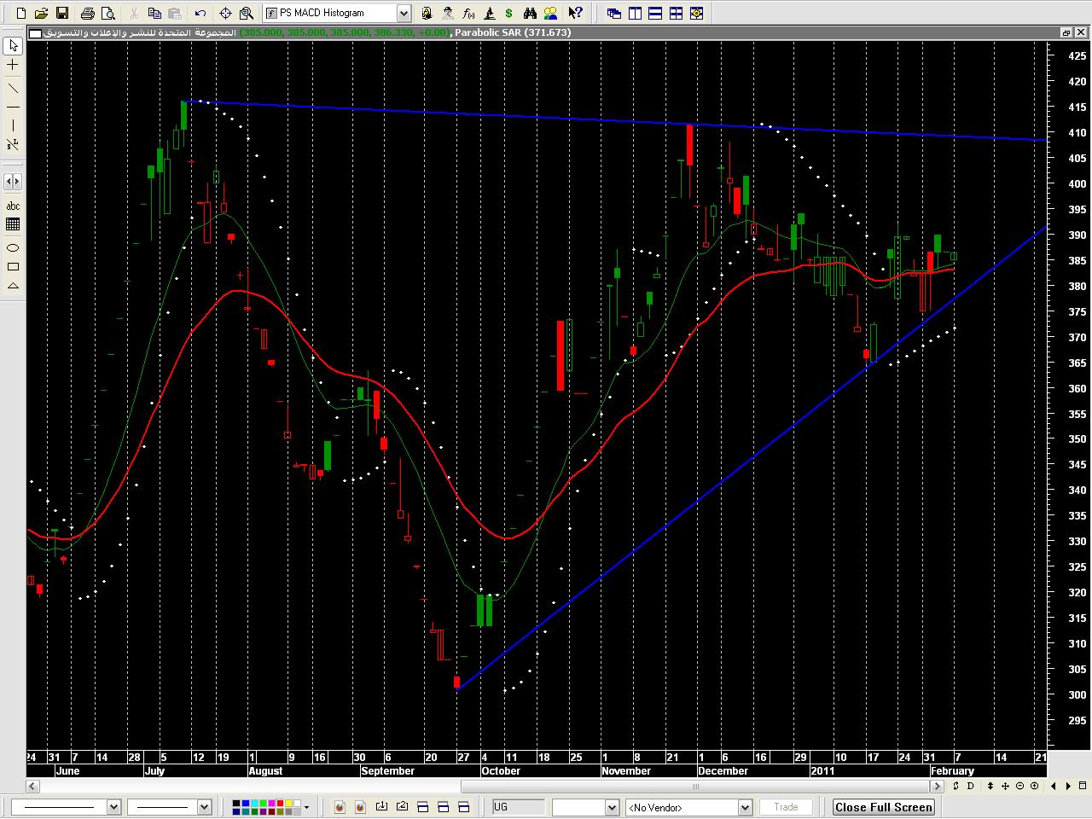The width and height of the screenshot is (1092, 819).
Task: Select the abc Text annotation tool
Action: pos(13,206)
